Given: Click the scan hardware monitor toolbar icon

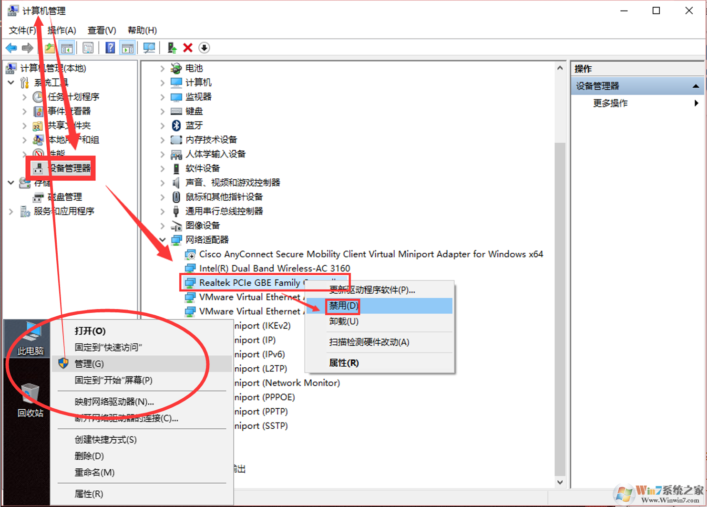Looking at the screenshot, I should point(149,48).
